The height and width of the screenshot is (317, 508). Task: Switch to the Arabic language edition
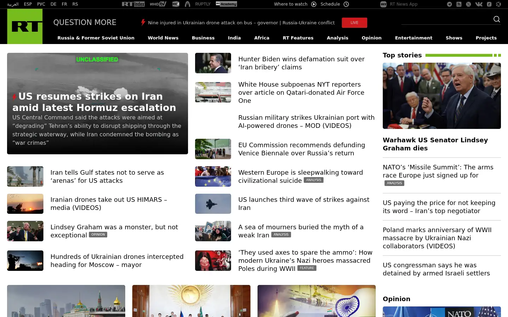13,4
